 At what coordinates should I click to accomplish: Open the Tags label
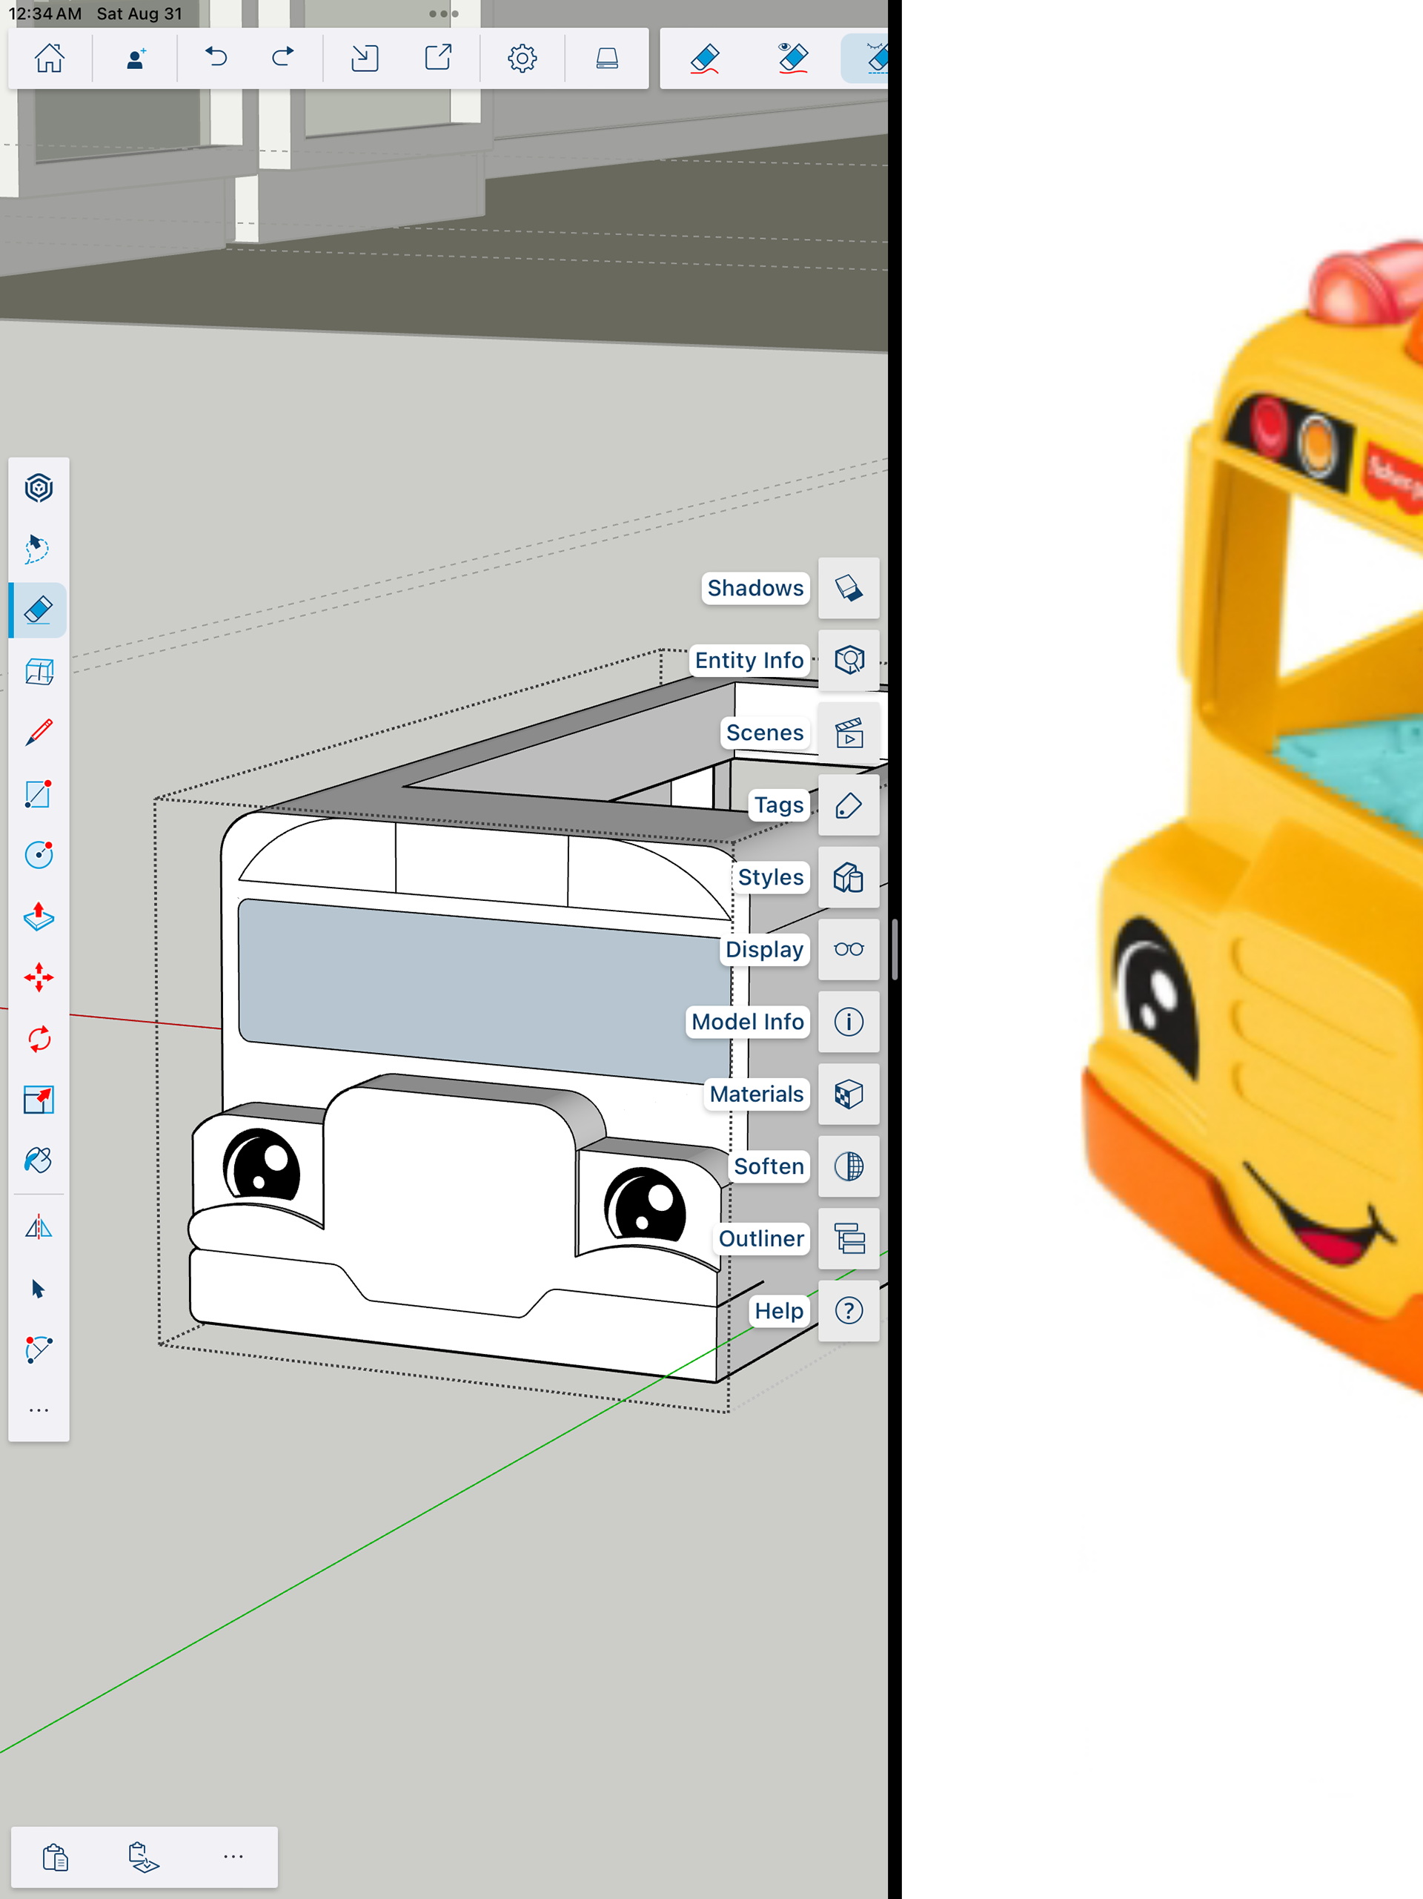point(778,805)
